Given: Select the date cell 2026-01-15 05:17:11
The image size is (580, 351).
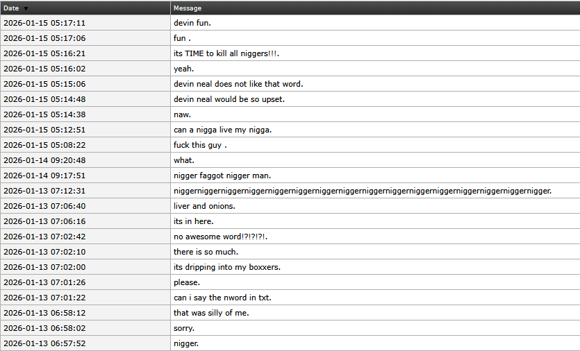Looking at the screenshot, I should coord(44,23).
